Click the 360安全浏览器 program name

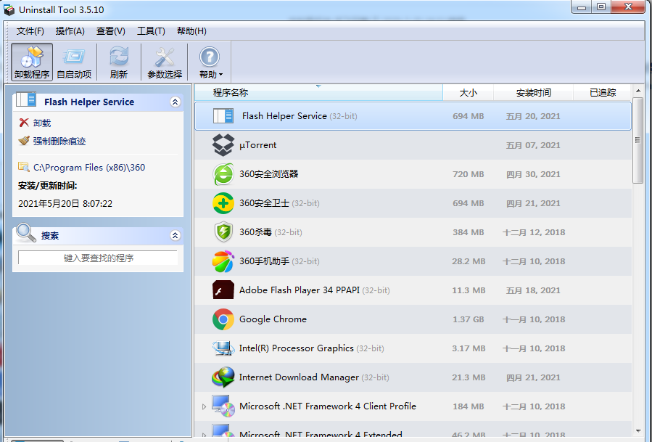(x=268, y=174)
